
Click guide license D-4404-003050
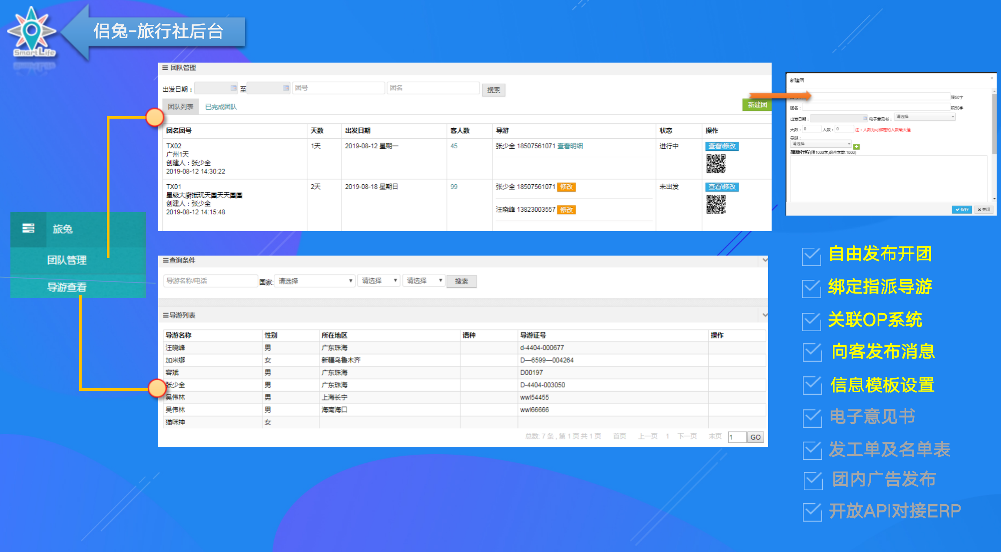[543, 385]
